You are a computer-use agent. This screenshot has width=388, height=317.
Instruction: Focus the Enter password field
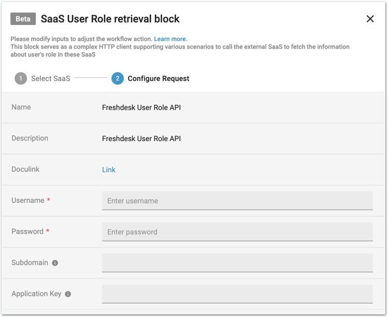pos(237,232)
